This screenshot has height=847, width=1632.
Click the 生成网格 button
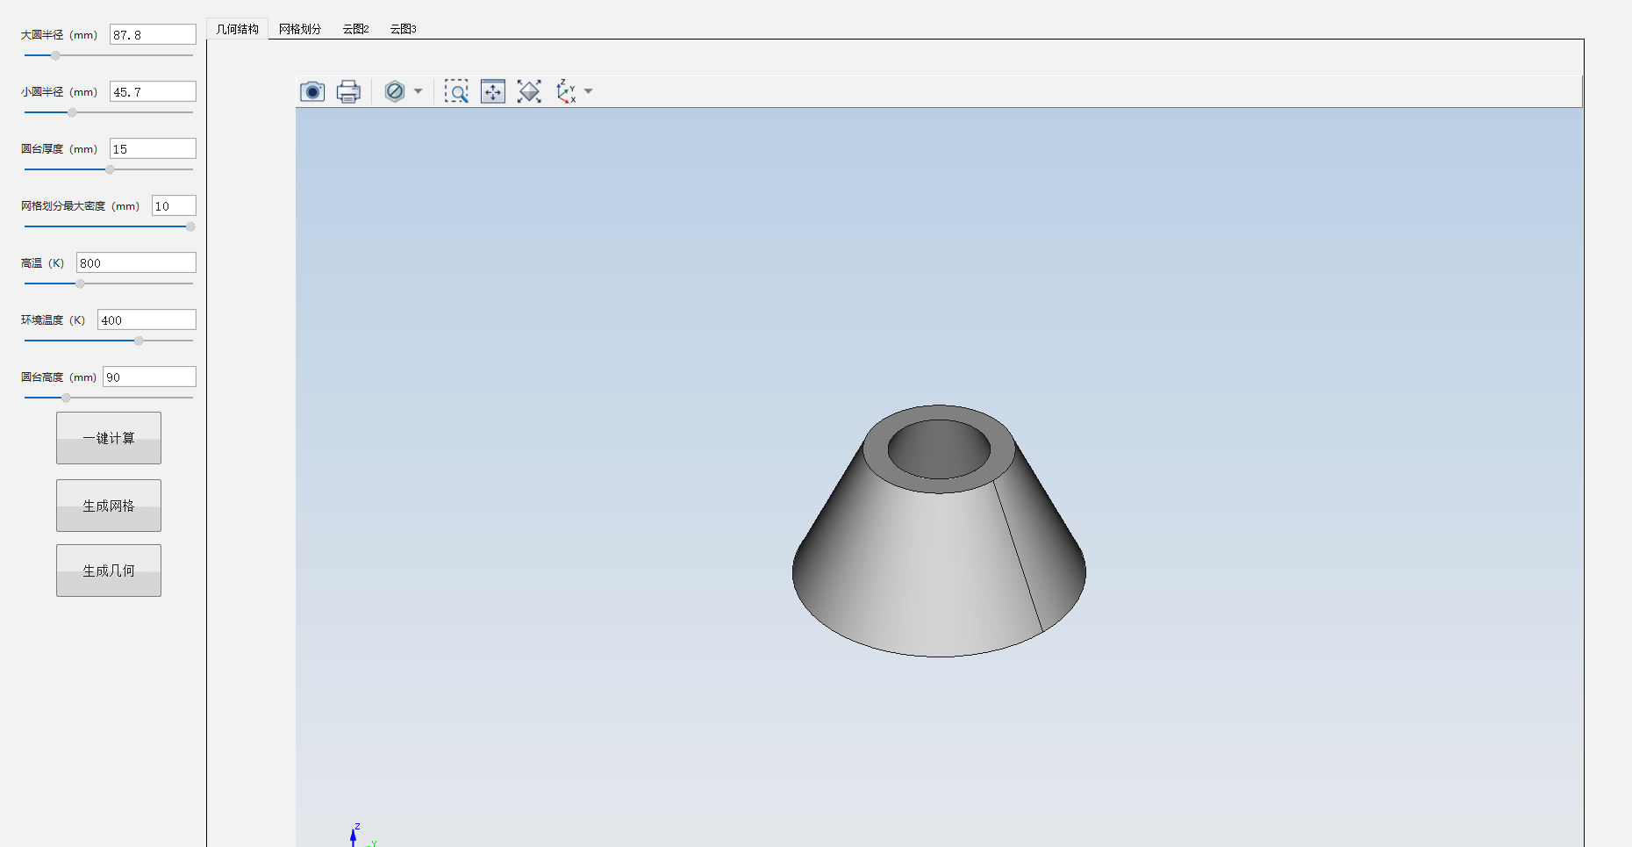point(109,506)
